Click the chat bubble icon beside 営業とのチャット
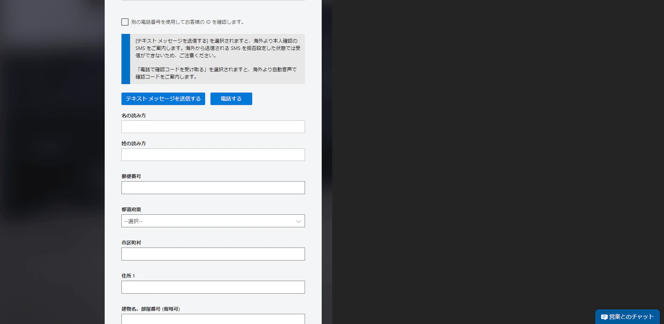The height and width of the screenshot is (324, 664). [604, 317]
